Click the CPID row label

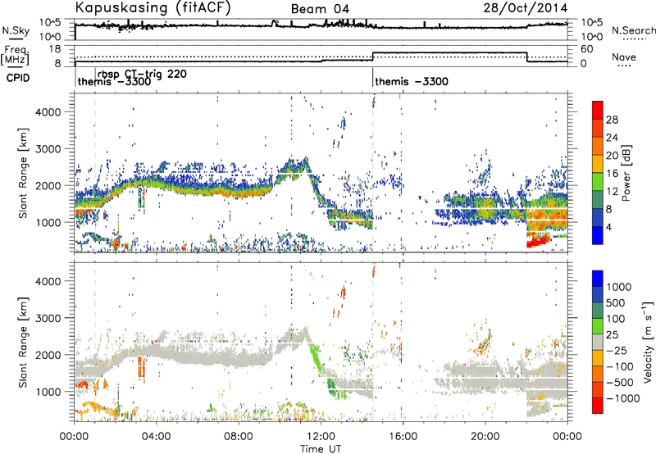tap(18, 78)
